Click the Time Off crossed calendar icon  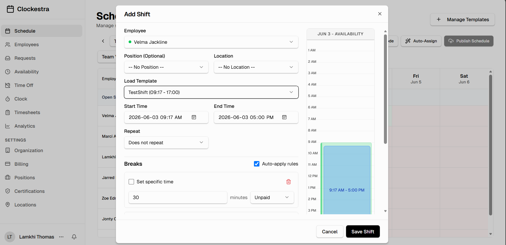pos(8,85)
